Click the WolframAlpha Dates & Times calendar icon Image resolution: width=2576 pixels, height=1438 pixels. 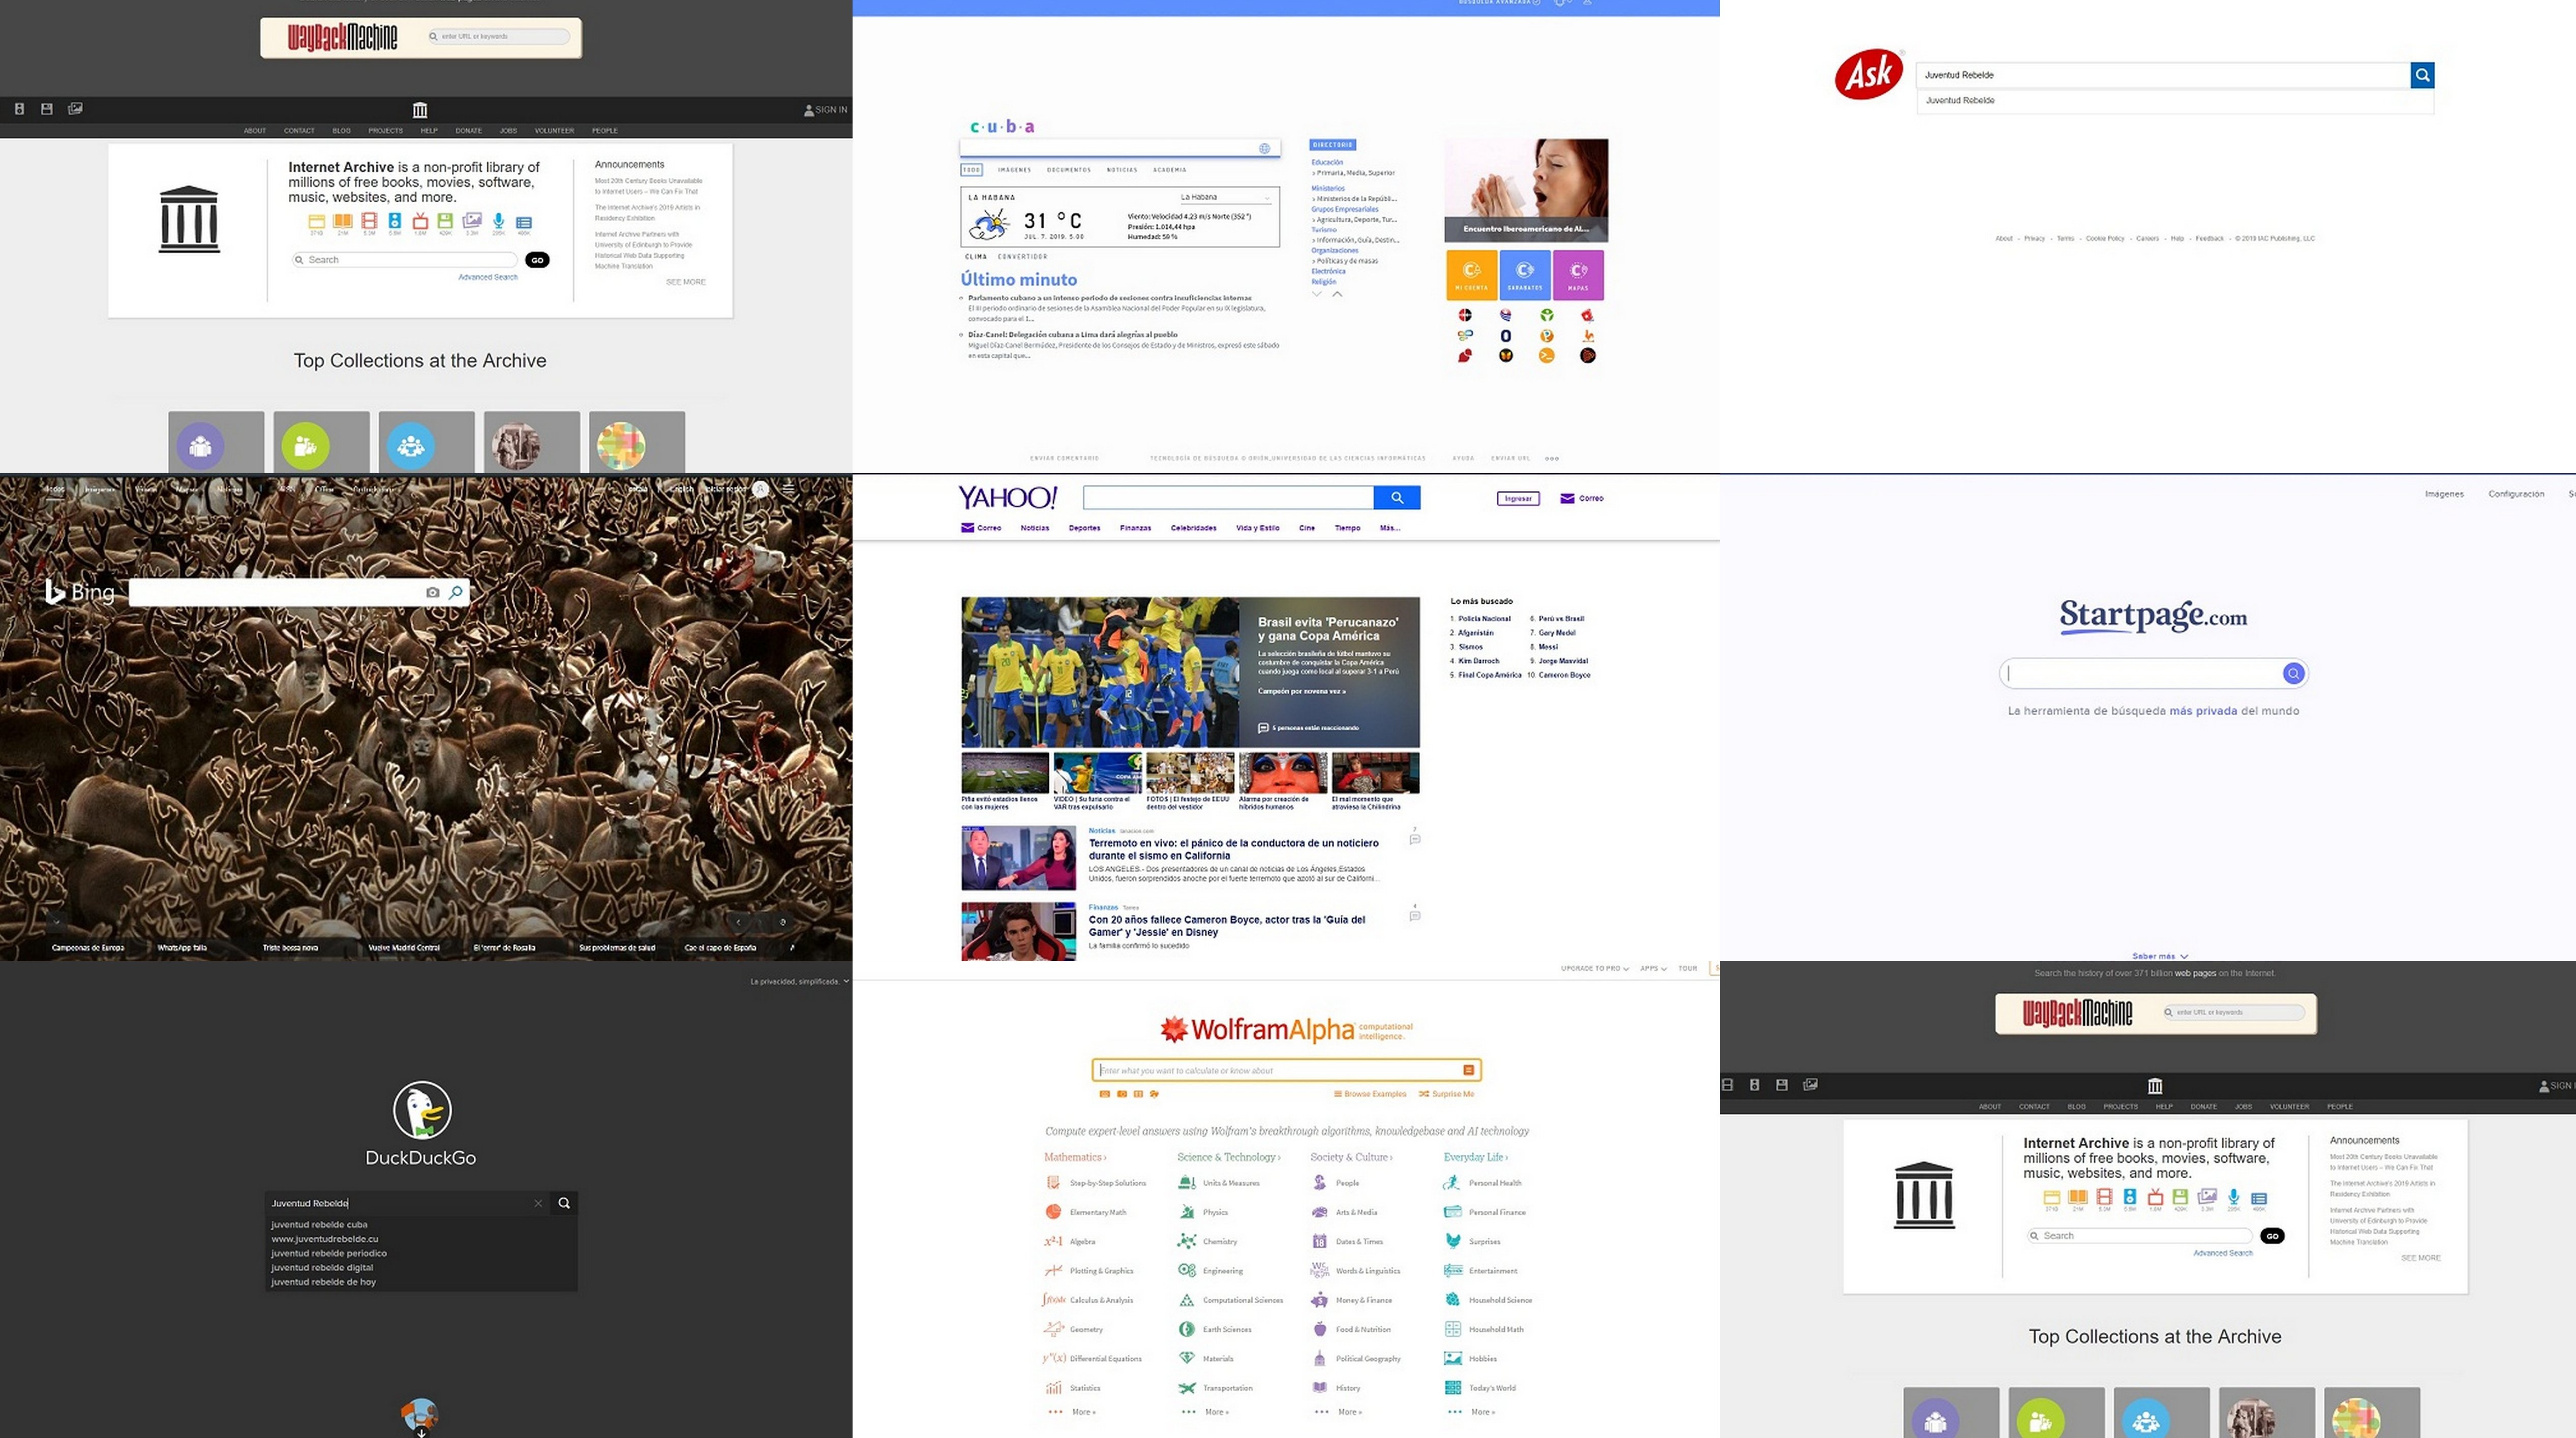pos(1319,1241)
